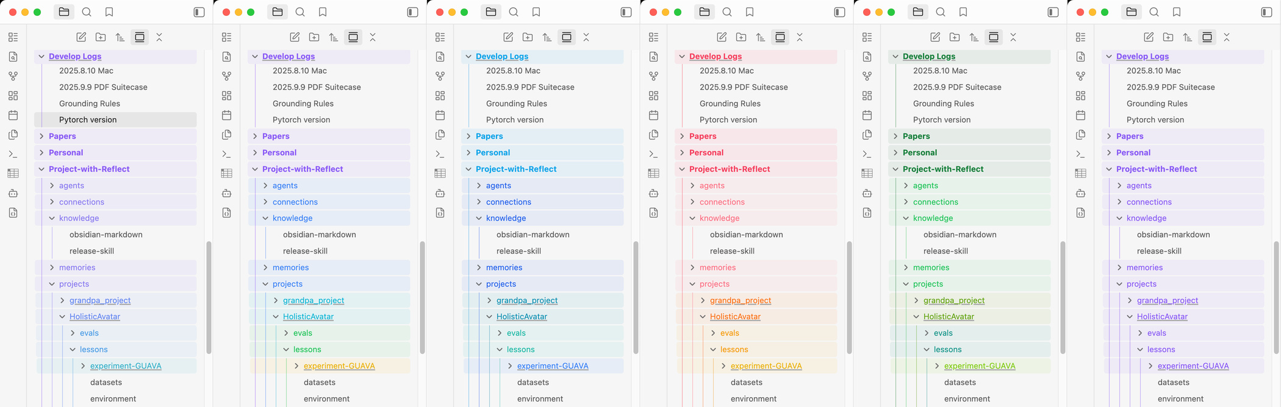Collapse all folders in the sixth window
The height and width of the screenshot is (407, 1281).
click(1227, 37)
